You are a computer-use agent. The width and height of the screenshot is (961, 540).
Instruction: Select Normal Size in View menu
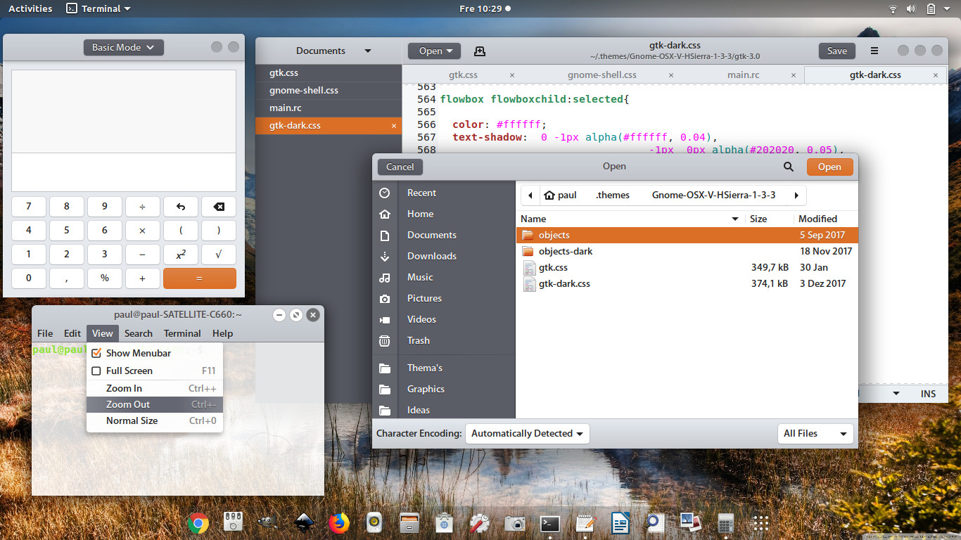155,420
